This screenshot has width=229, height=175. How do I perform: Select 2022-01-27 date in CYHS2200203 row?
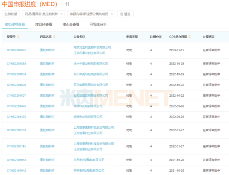pyautogui.click(x=177, y=130)
